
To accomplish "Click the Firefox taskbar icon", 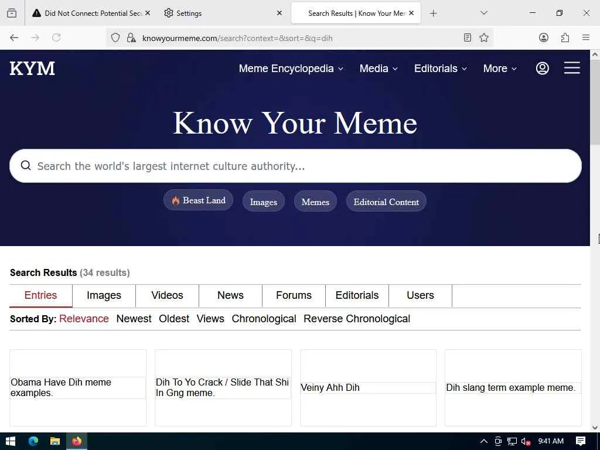I will tap(77, 441).
